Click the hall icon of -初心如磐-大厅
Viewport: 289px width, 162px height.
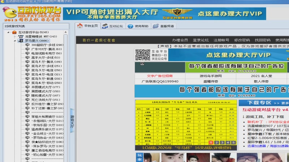pos(27,155)
